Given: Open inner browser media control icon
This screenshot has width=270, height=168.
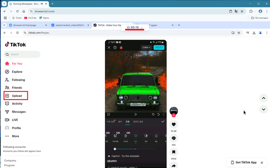Looking at the screenshot, I should click(248, 33).
